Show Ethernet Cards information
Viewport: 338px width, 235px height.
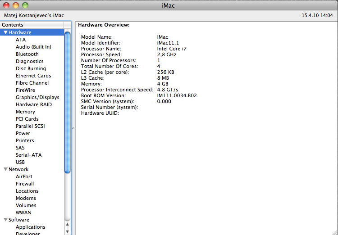click(33, 76)
